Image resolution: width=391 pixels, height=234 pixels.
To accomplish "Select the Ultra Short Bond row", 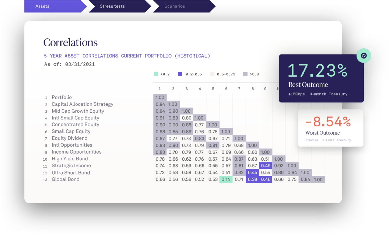I will point(71,173).
